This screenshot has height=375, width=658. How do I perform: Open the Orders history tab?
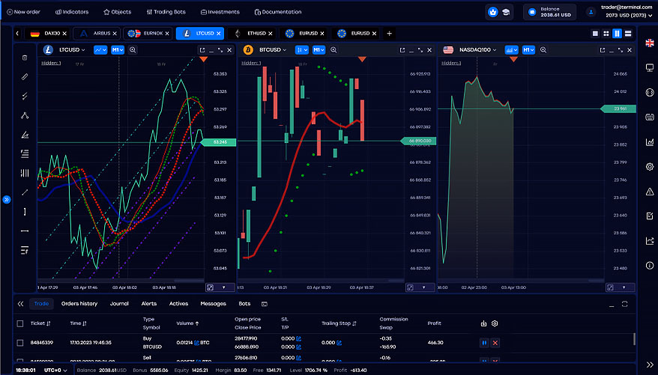pos(79,303)
